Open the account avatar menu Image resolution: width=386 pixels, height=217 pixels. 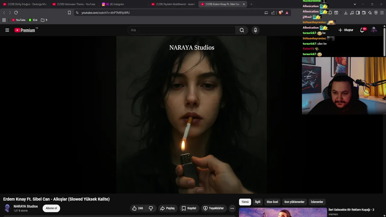click(374, 30)
